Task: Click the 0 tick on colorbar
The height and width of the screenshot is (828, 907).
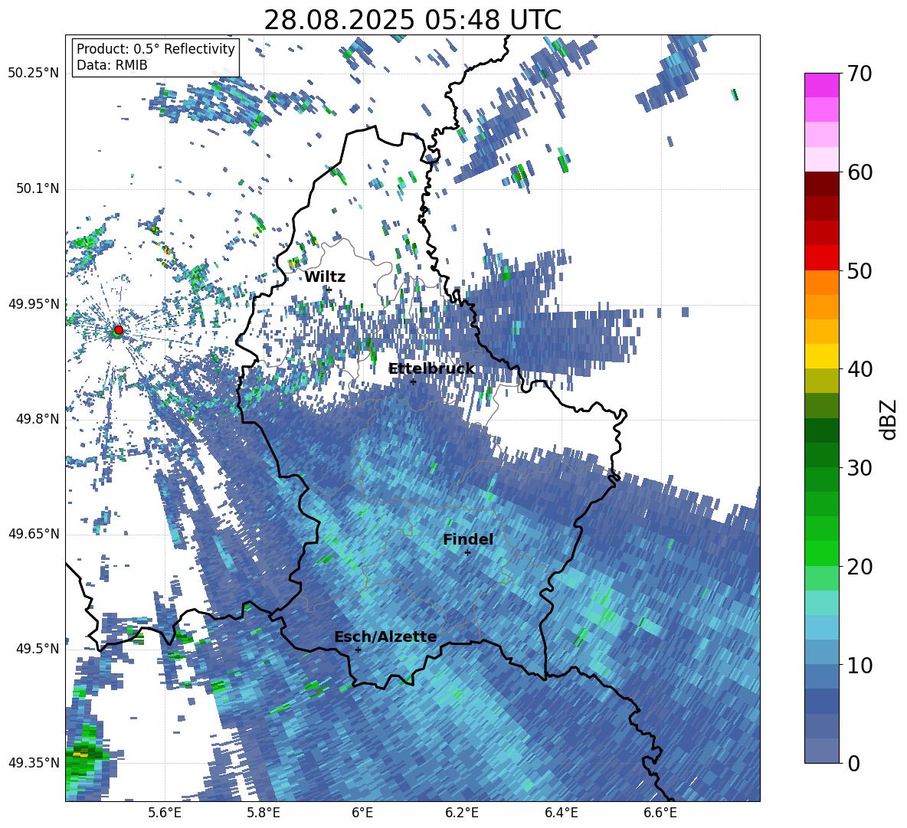Action: point(853,763)
